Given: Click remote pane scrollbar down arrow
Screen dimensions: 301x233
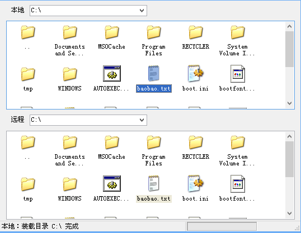Looking at the screenshot, I should (x=289, y=213).
